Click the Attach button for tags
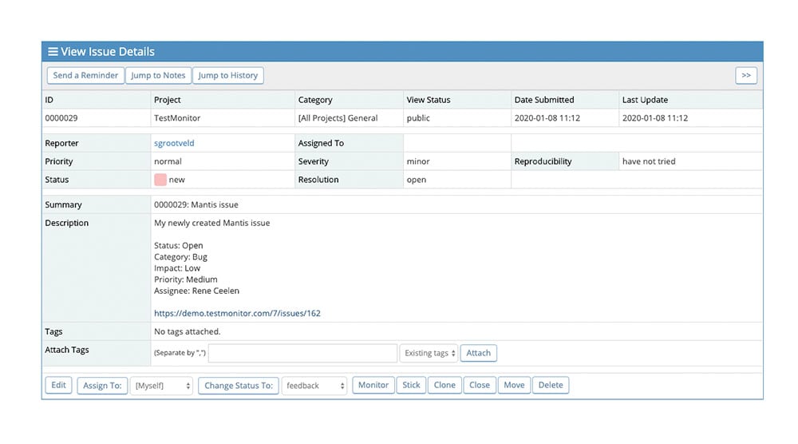The height and width of the screenshot is (444, 798). click(x=478, y=353)
